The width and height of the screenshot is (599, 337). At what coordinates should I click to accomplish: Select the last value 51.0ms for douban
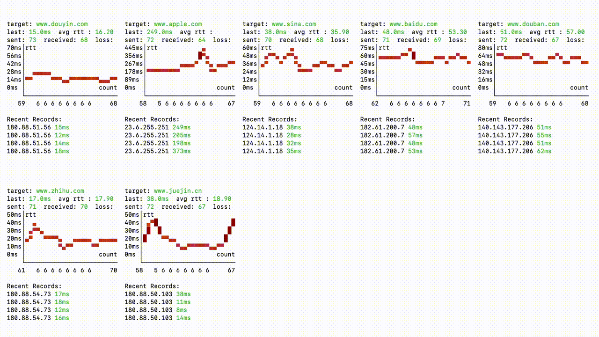coord(511,32)
